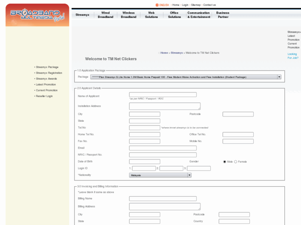Screen dimensions: 301x225
Task: Open Streamyx Awards in sidebar
Action: [x=46, y=79]
